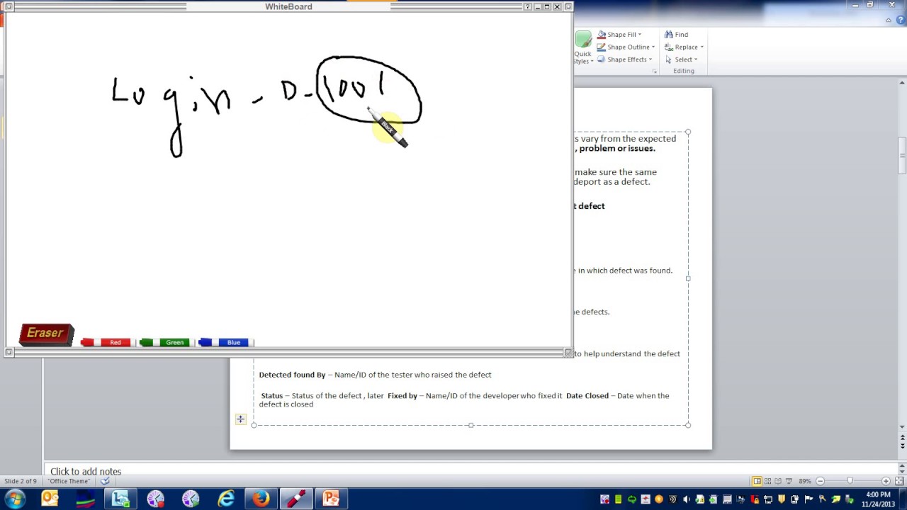This screenshot has height=510, width=907.
Task: Open Quick Styles gallery in PowerPoint
Action: tap(582, 48)
